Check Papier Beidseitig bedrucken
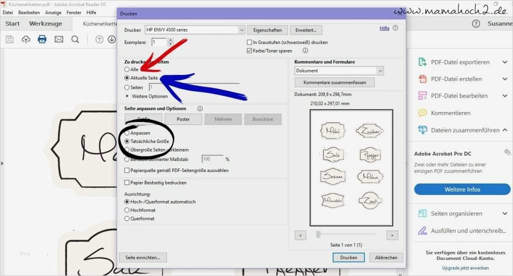 (x=127, y=182)
